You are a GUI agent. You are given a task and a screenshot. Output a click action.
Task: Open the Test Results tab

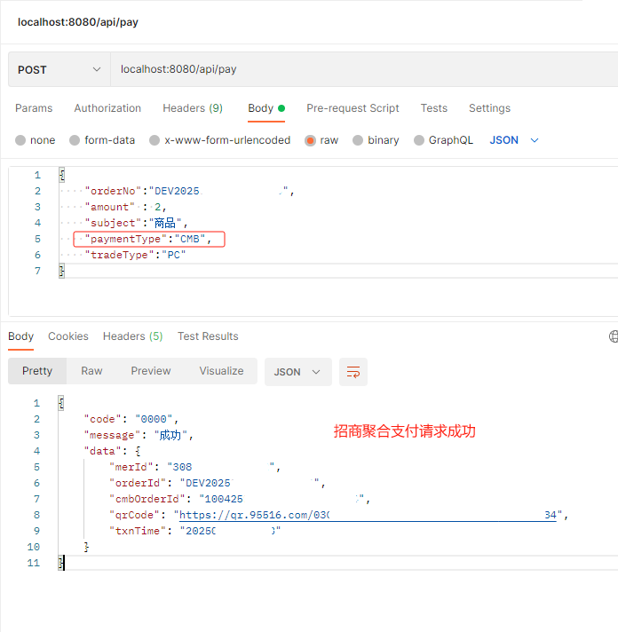click(208, 336)
